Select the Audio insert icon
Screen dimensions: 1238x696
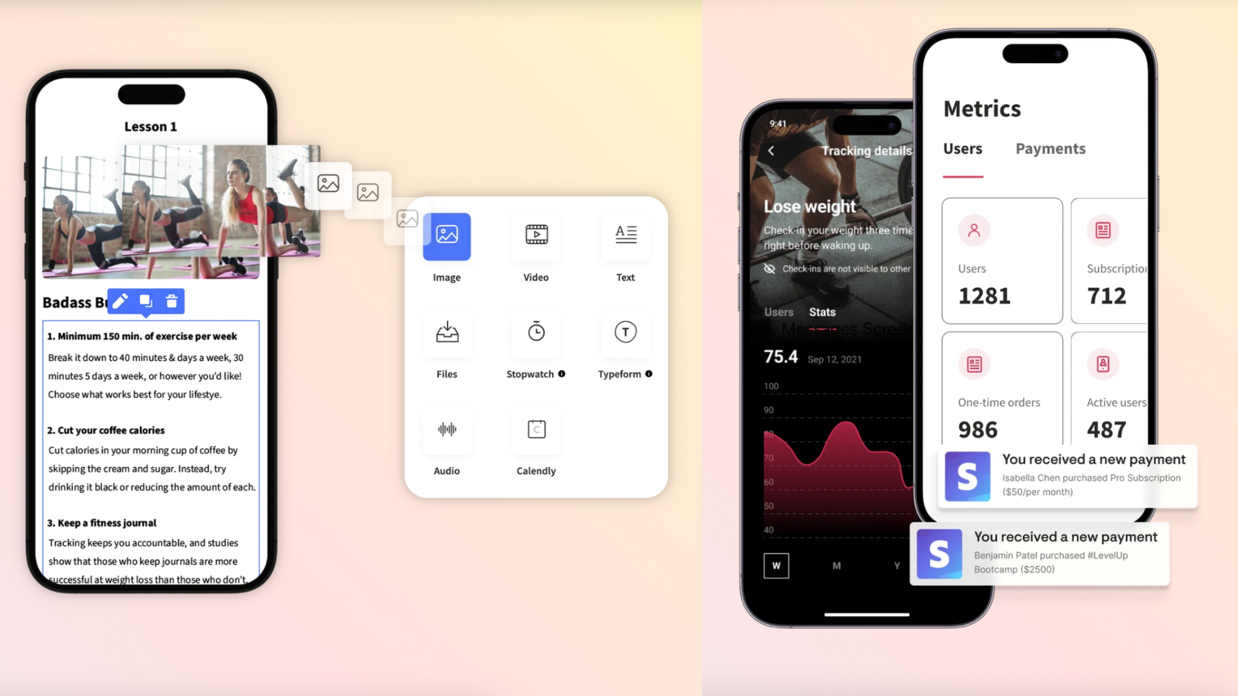tap(446, 429)
